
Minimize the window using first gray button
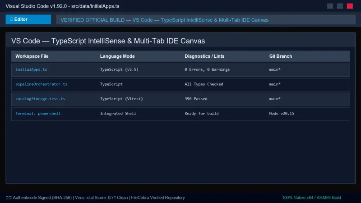coord(330,6)
